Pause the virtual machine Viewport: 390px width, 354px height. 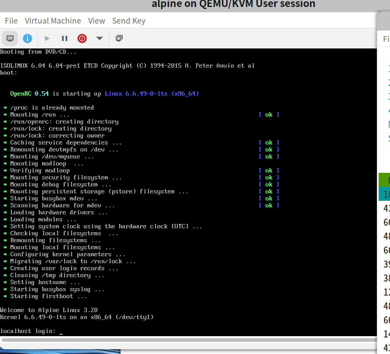(65, 38)
